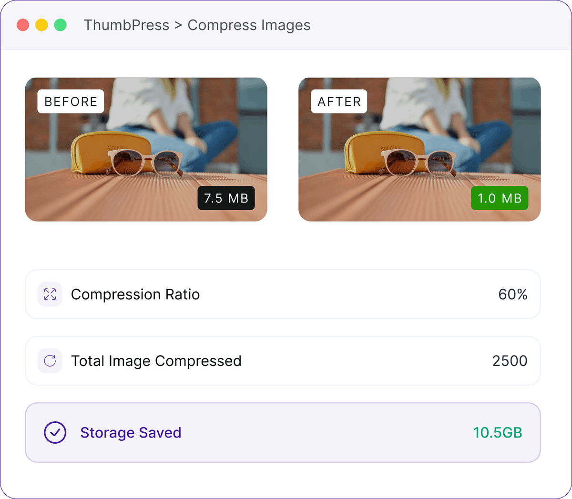Select the AFTER label badge

click(x=339, y=102)
